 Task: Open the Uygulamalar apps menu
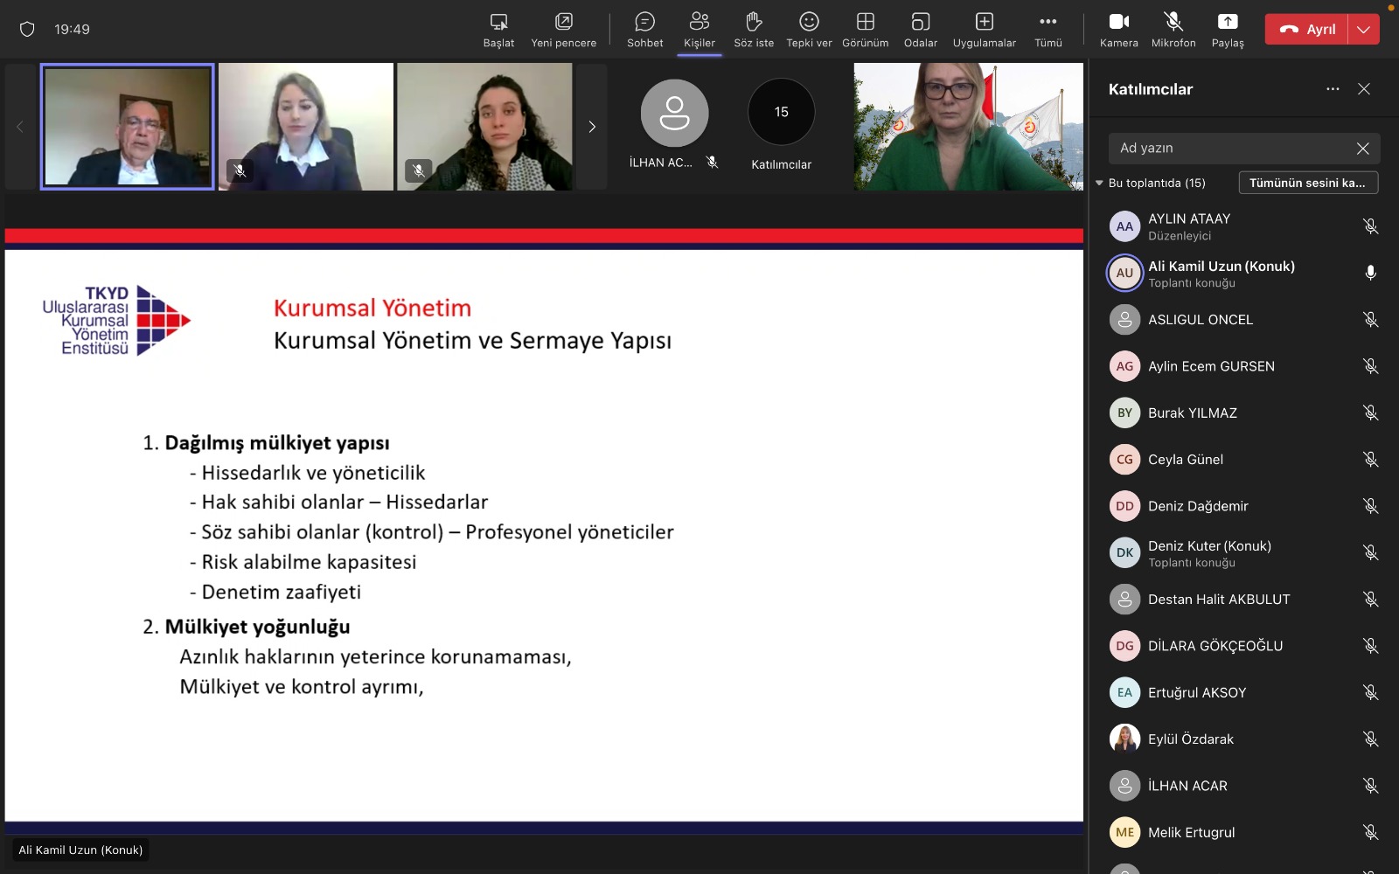tap(984, 29)
